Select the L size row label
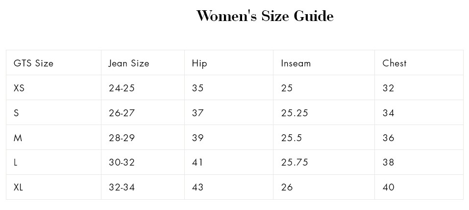The height and width of the screenshot is (210, 469). click(x=16, y=162)
